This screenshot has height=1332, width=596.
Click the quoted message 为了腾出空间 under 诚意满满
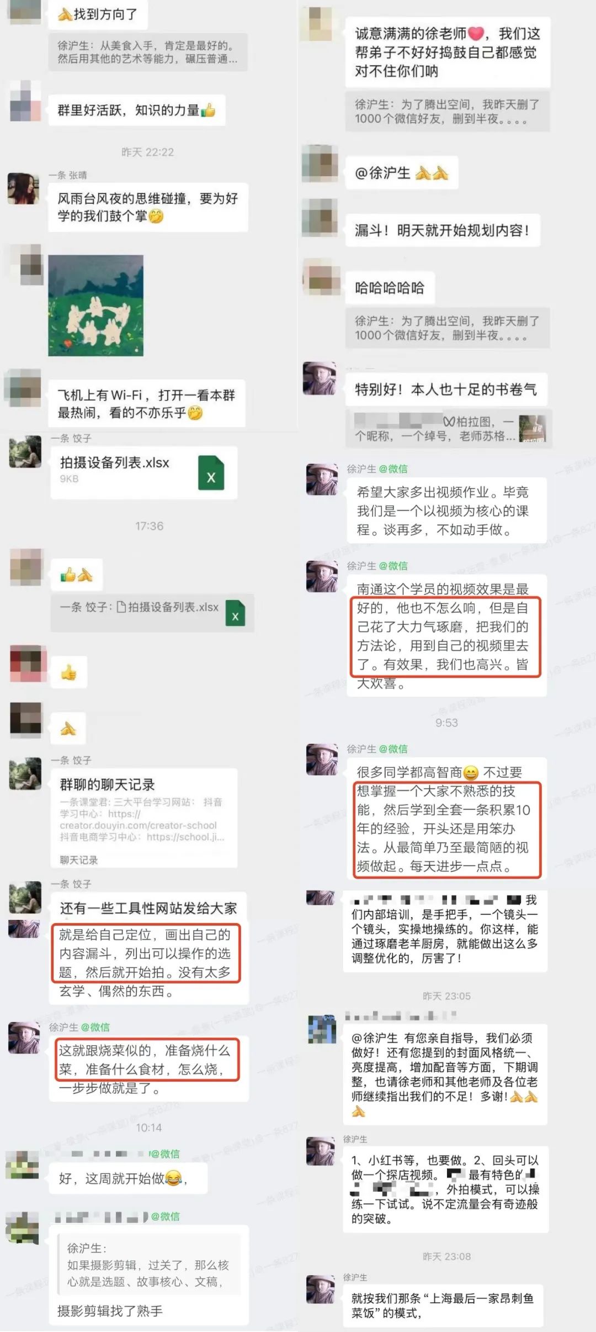pos(448,112)
